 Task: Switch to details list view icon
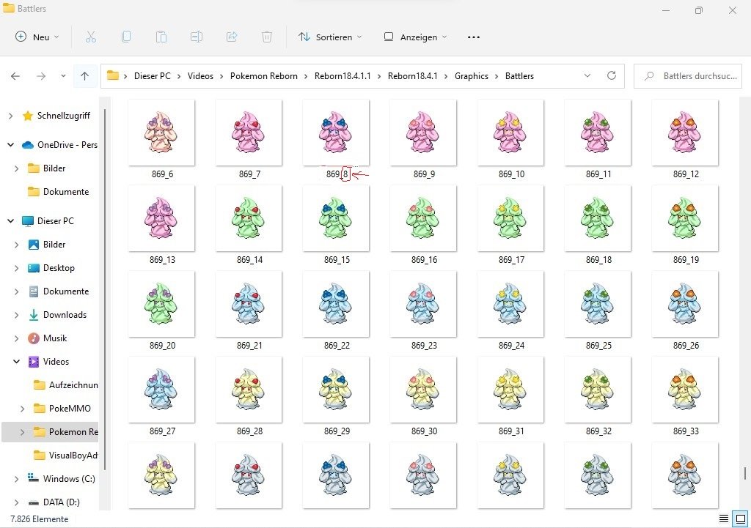pyautogui.click(x=724, y=519)
